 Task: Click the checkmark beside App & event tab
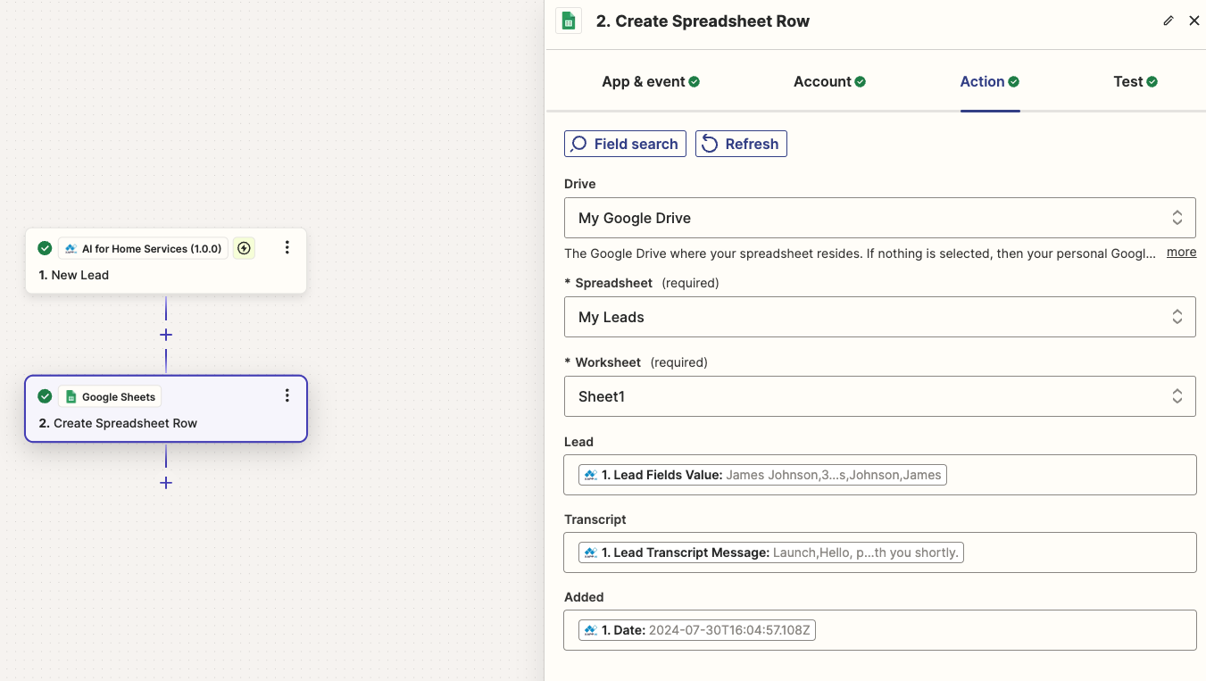coord(694,81)
